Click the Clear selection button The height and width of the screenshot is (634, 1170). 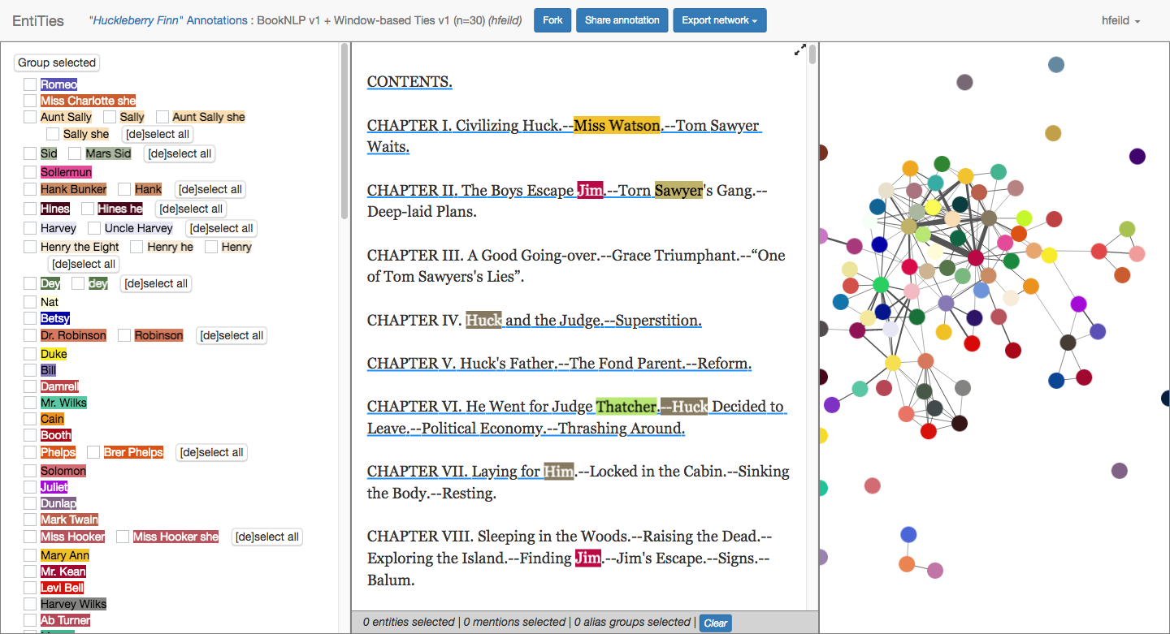[x=715, y=623]
